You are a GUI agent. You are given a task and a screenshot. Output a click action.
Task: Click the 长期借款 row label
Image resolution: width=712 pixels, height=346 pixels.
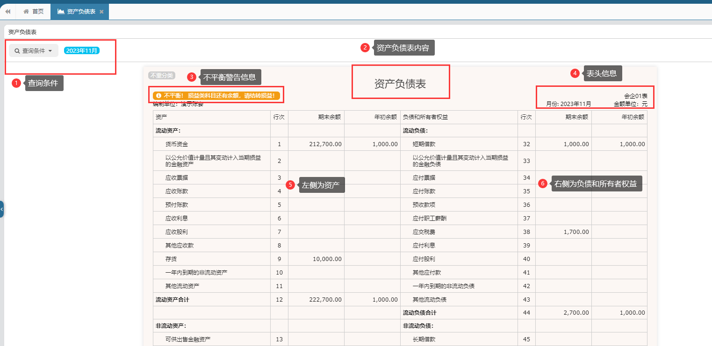[424, 339]
